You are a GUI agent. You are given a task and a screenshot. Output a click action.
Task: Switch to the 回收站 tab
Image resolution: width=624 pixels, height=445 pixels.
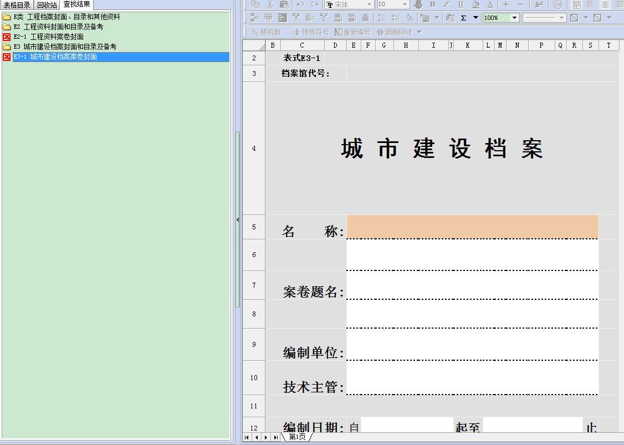(47, 5)
